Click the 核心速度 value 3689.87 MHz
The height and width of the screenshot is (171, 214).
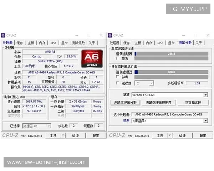point(34,102)
